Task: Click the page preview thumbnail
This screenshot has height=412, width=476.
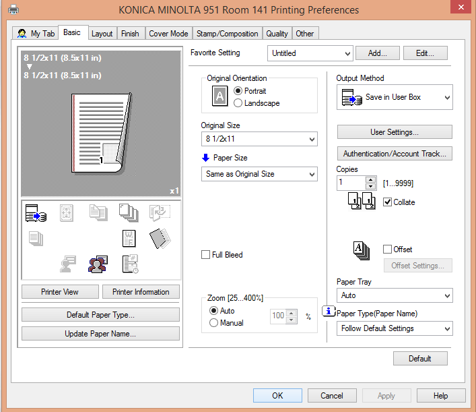Action: 101,123
